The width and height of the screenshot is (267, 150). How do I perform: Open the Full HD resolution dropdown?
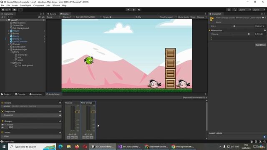click(88, 17)
